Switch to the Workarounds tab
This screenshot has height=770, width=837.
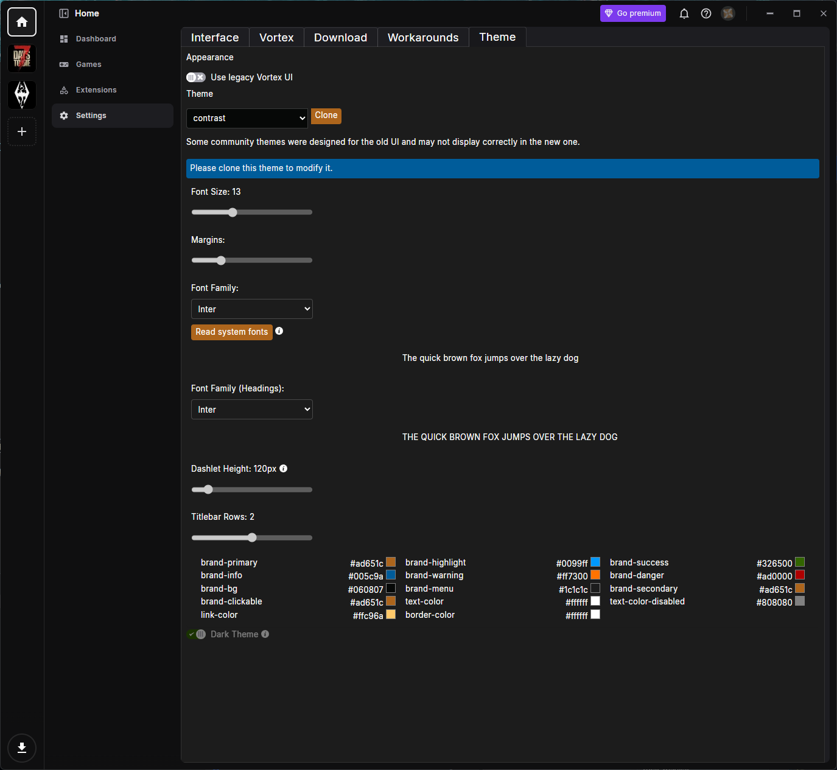pyautogui.click(x=423, y=38)
